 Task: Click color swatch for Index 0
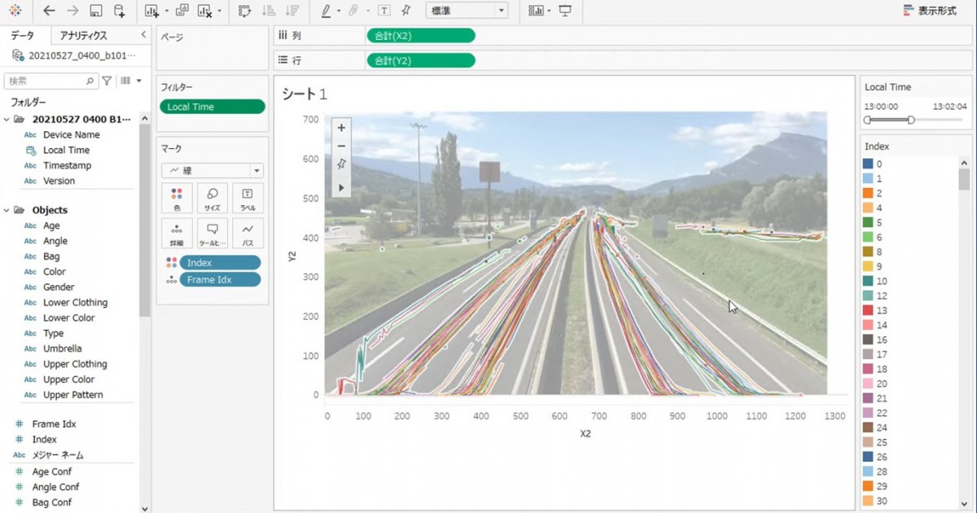(868, 164)
